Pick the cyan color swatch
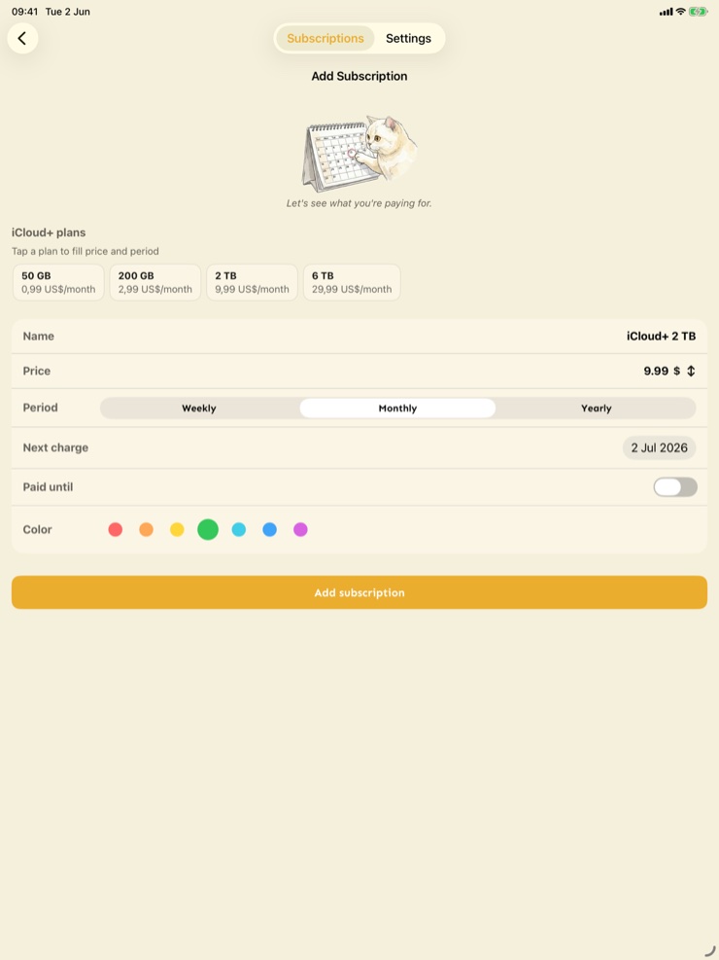This screenshot has height=960, width=719. tap(239, 529)
